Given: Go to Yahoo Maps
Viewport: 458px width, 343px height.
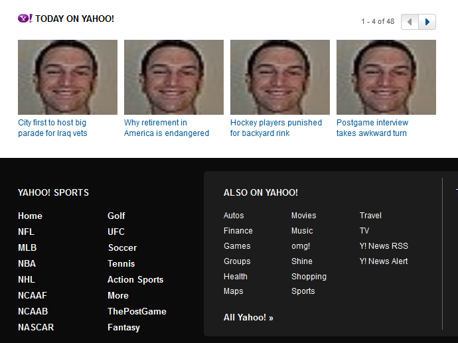Looking at the screenshot, I should pos(234,291).
